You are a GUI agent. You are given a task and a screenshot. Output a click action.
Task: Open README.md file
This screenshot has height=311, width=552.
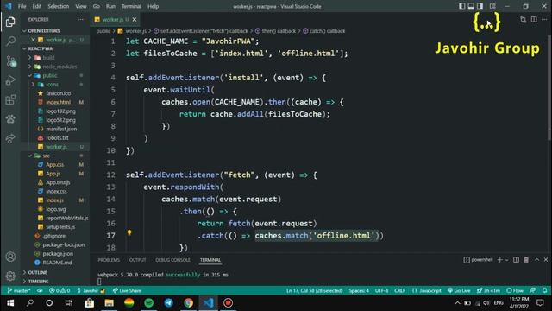pos(57,263)
